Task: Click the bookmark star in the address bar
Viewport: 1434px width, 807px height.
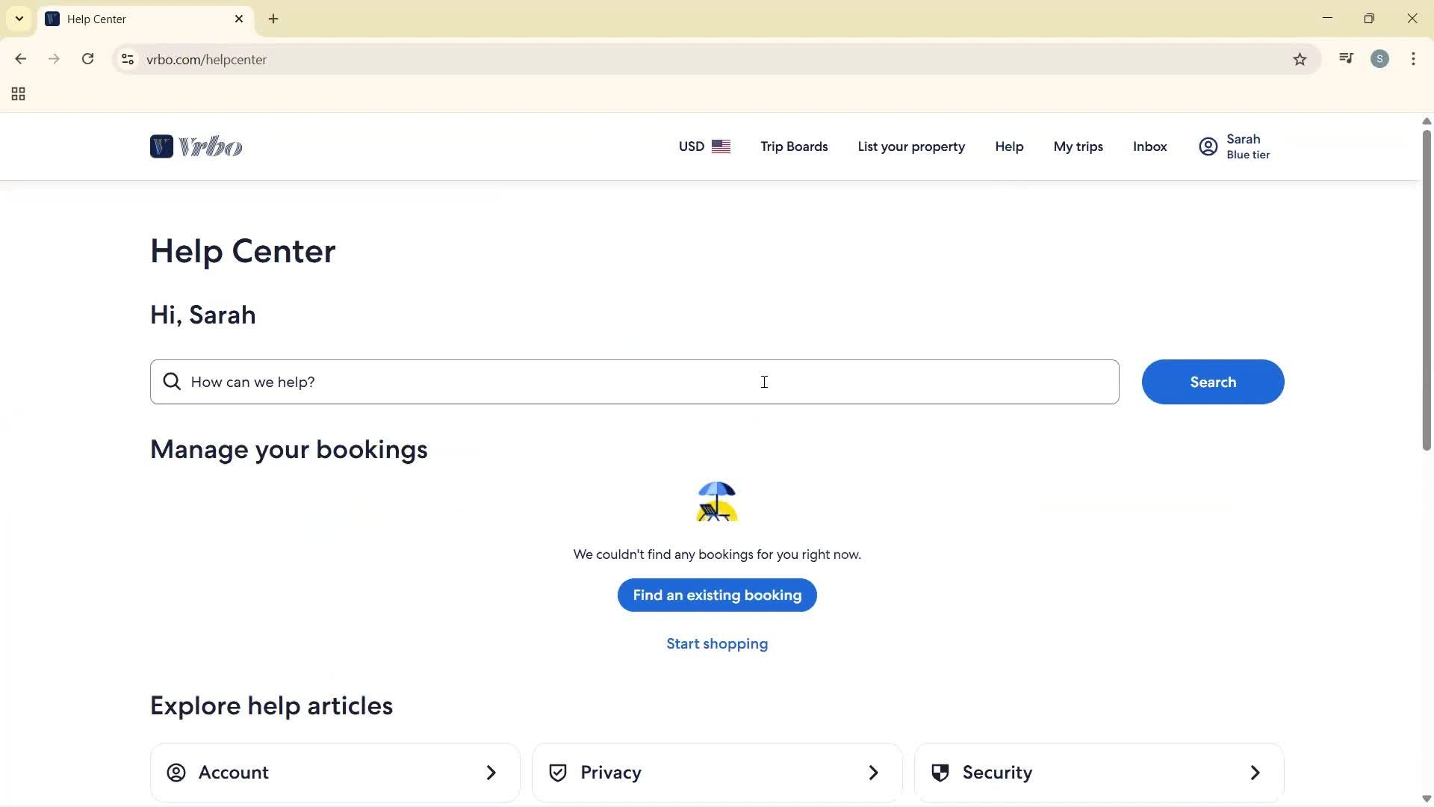Action: [1300, 59]
